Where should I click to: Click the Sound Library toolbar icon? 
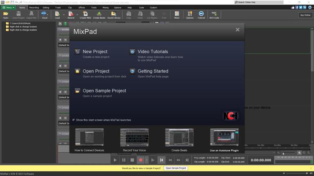tap(114, 15)
